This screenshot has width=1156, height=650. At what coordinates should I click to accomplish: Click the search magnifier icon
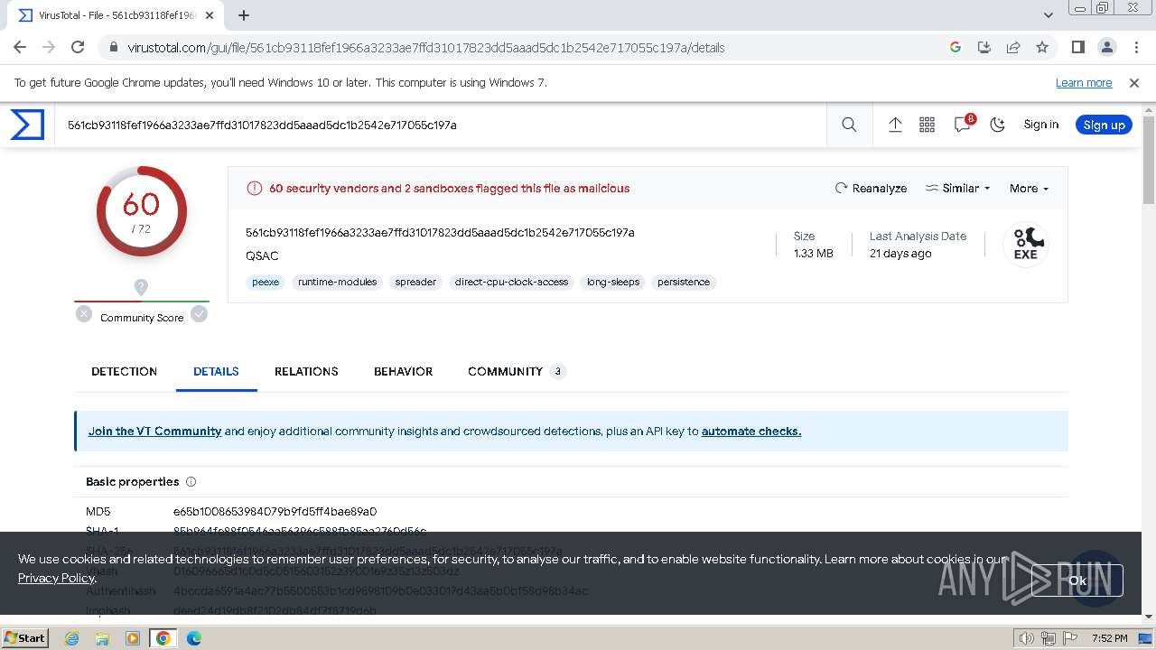849,125
